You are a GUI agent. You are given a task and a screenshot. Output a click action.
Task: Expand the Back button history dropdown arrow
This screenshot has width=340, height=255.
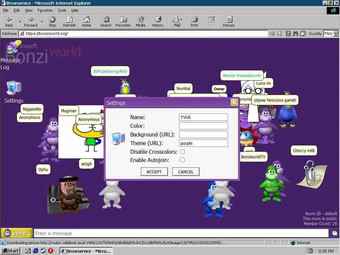click(x=20, y=22)
